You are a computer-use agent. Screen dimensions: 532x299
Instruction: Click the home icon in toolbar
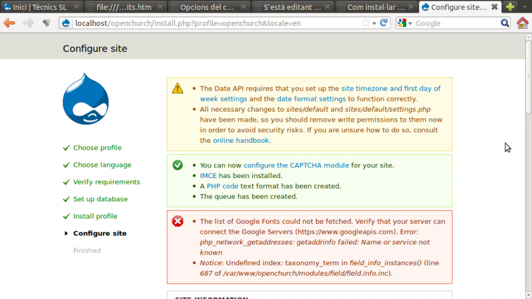click(523, 23)
